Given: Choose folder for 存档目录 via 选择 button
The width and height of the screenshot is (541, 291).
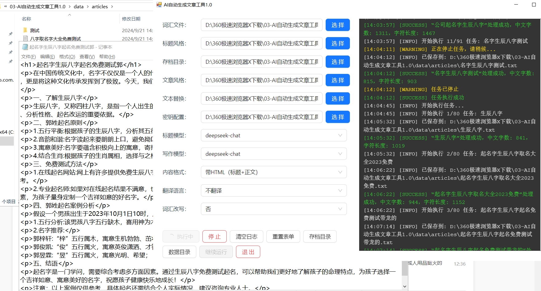Looking at the screenshot, I should (x=338, y=62).
